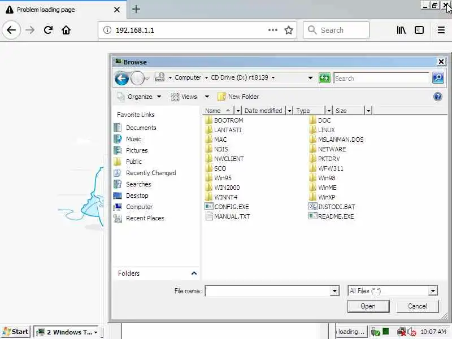
Task: Select the PKTDRV folder
Action: pos(324,159)
